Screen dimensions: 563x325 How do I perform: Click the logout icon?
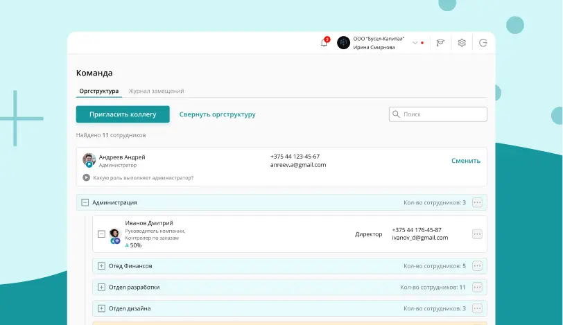point(483,43)
